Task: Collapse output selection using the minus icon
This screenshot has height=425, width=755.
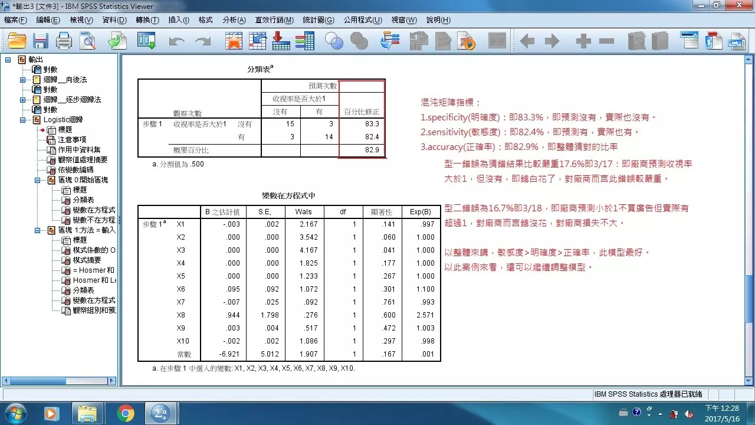Action: (605, 41)
